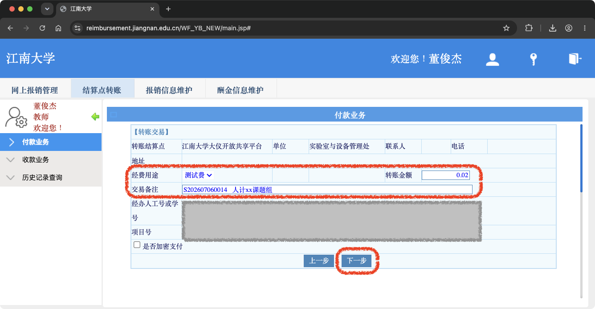This screenshot has height=309, width=595.
Task: Click the 项目号 label
Action: tap(142, 232)
